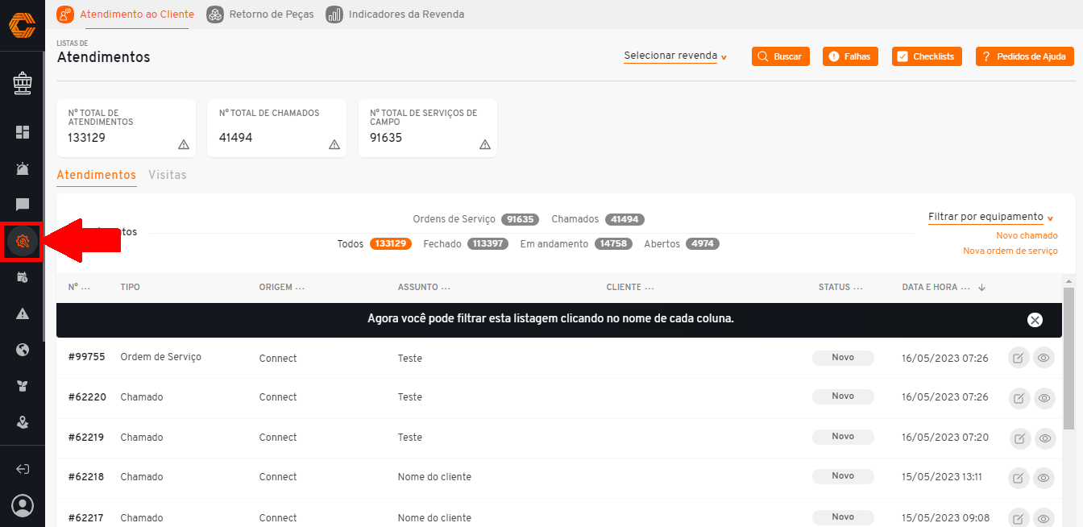Click the Novo chamado link
Screen dimensions: 1083x527
click(1027, 235)
